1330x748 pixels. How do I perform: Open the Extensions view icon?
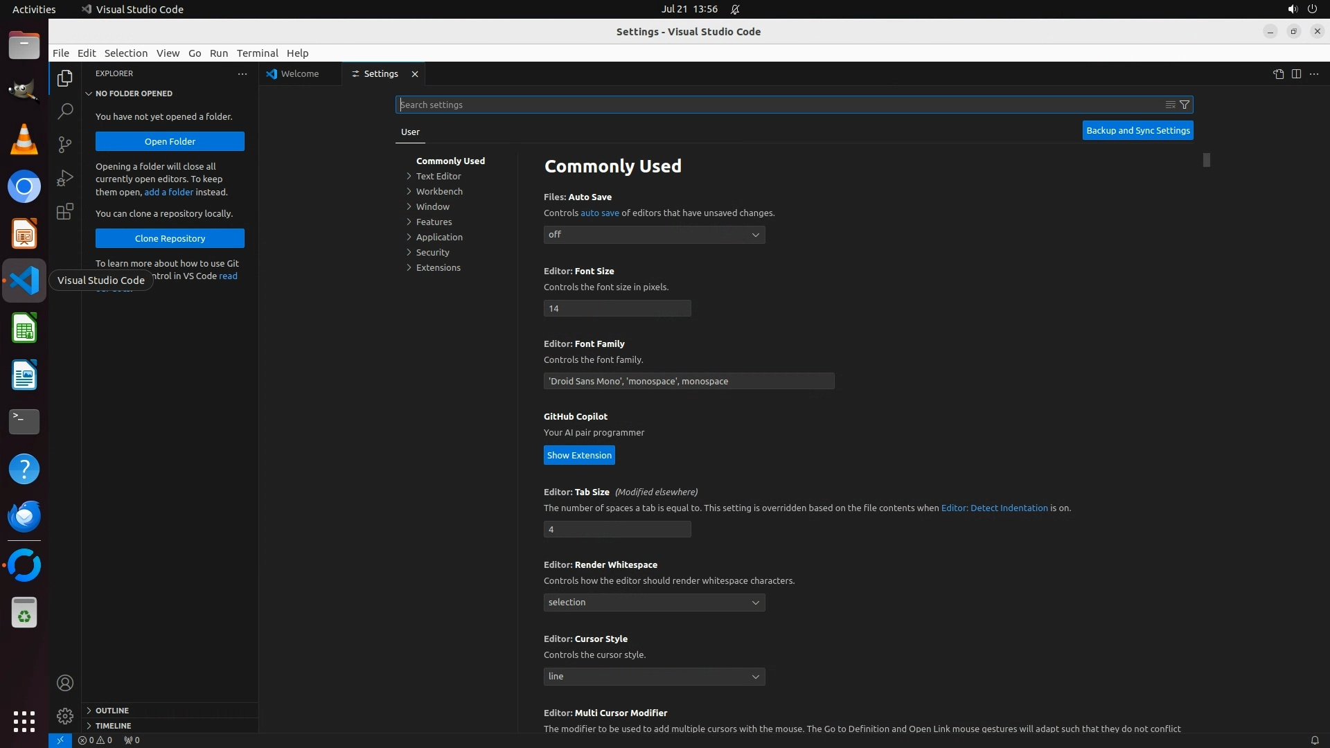coord(65,211)
